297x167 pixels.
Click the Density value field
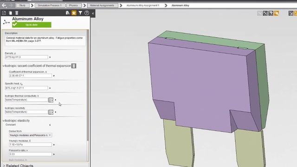click(26, 57)
